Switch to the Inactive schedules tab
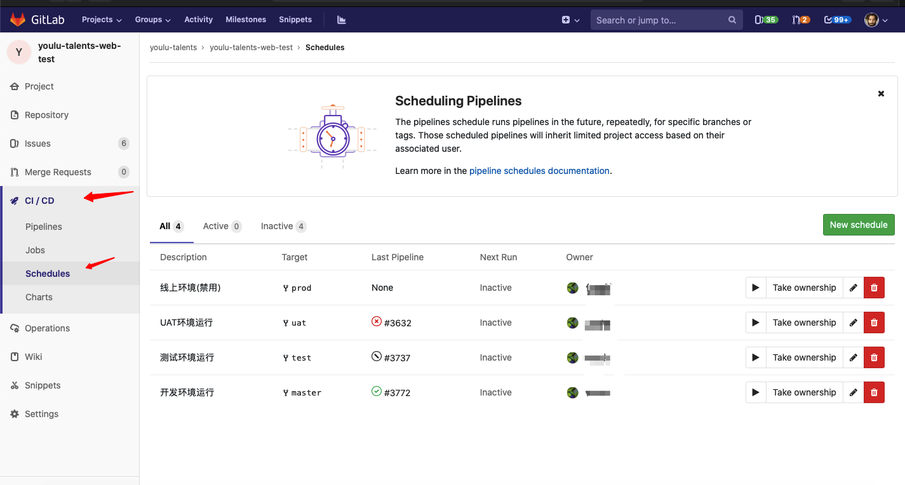905x485 pixels. tap(283, 226)
